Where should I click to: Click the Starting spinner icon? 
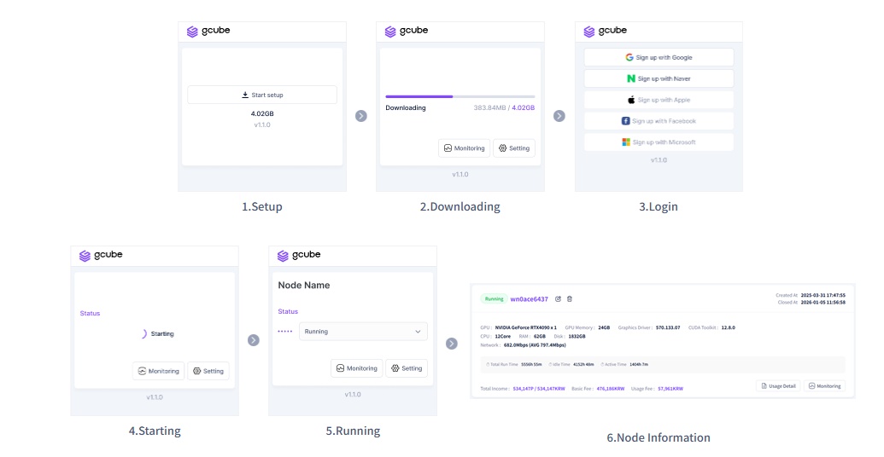143,333
